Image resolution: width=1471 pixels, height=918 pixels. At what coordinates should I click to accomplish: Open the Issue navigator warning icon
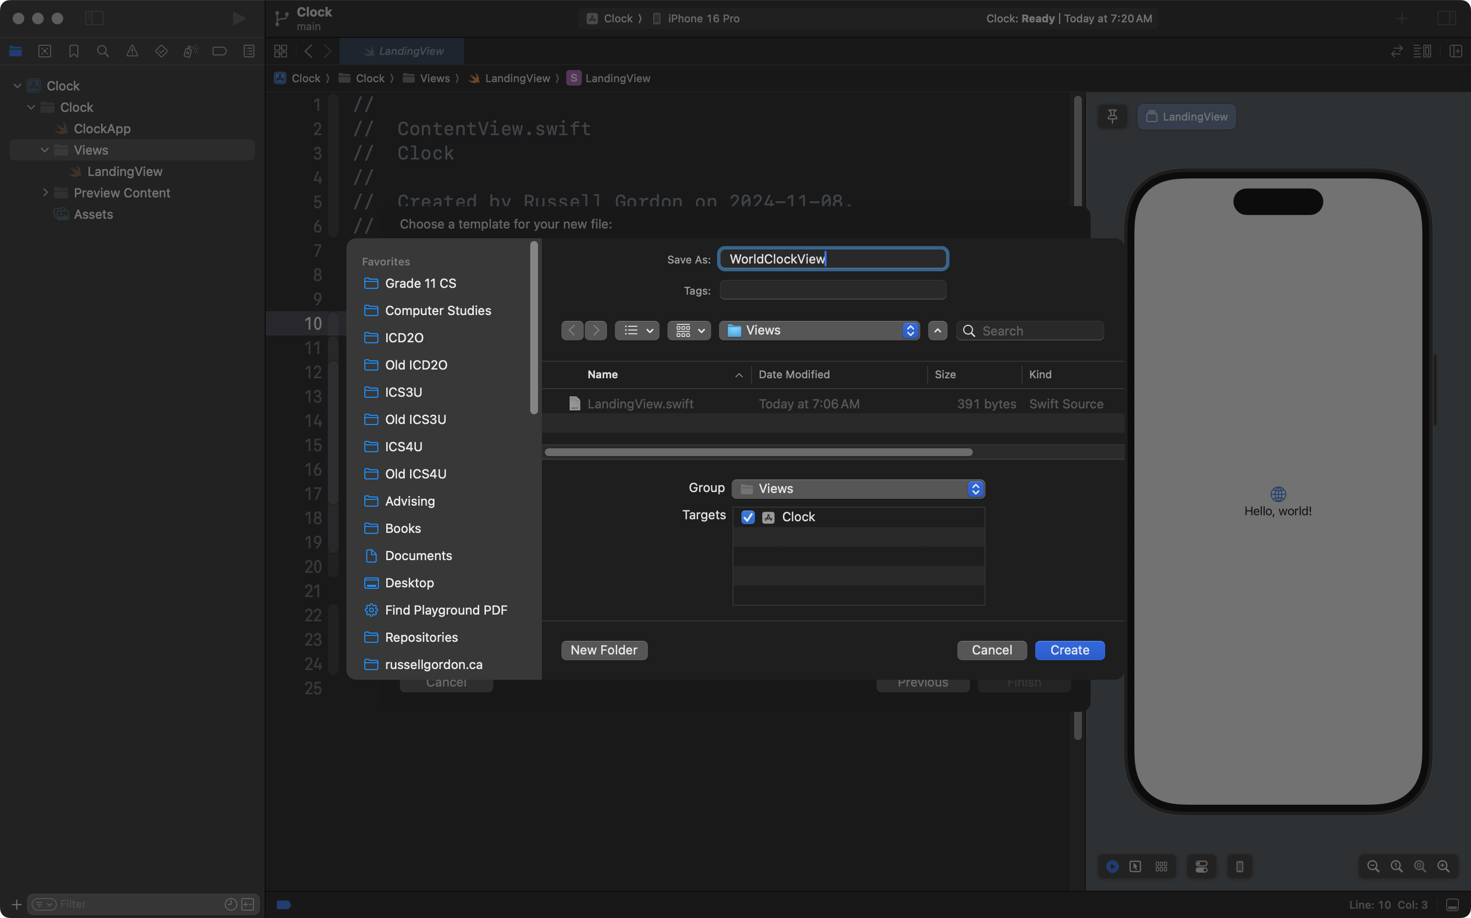point(132,51)
